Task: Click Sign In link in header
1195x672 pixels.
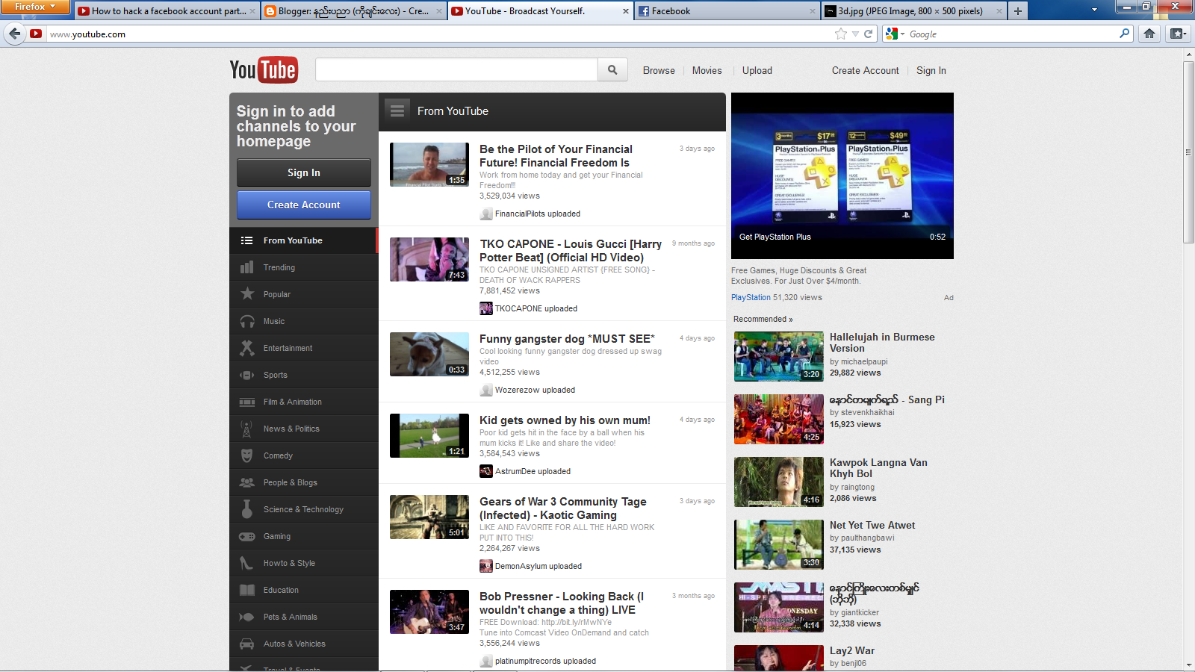Action: [x=931, y=70]
